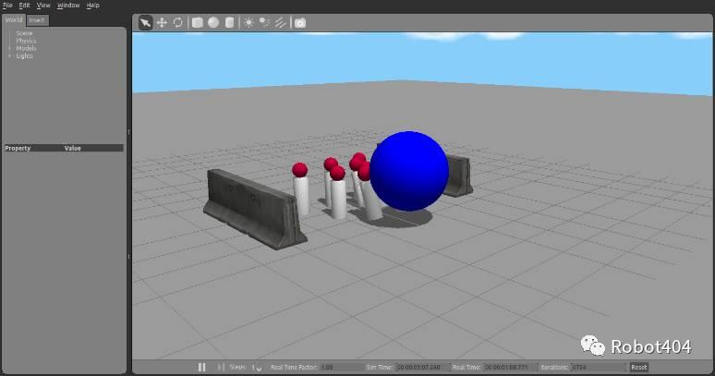Switch to the Insert tab
Screen dimensions: 715x376
37,20
